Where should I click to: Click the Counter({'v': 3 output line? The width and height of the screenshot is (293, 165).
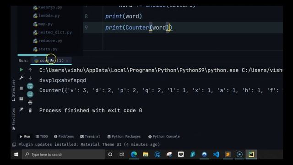tap(161, 91)
